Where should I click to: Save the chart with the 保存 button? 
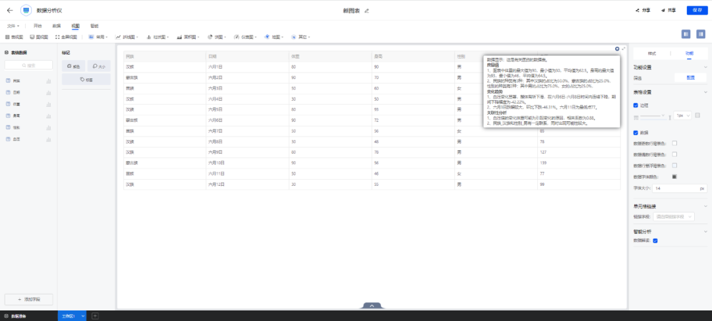697,11
